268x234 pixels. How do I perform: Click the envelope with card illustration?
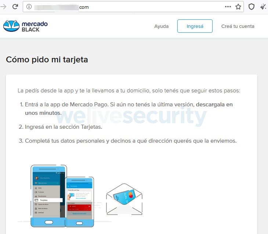(x=124, y=199)
